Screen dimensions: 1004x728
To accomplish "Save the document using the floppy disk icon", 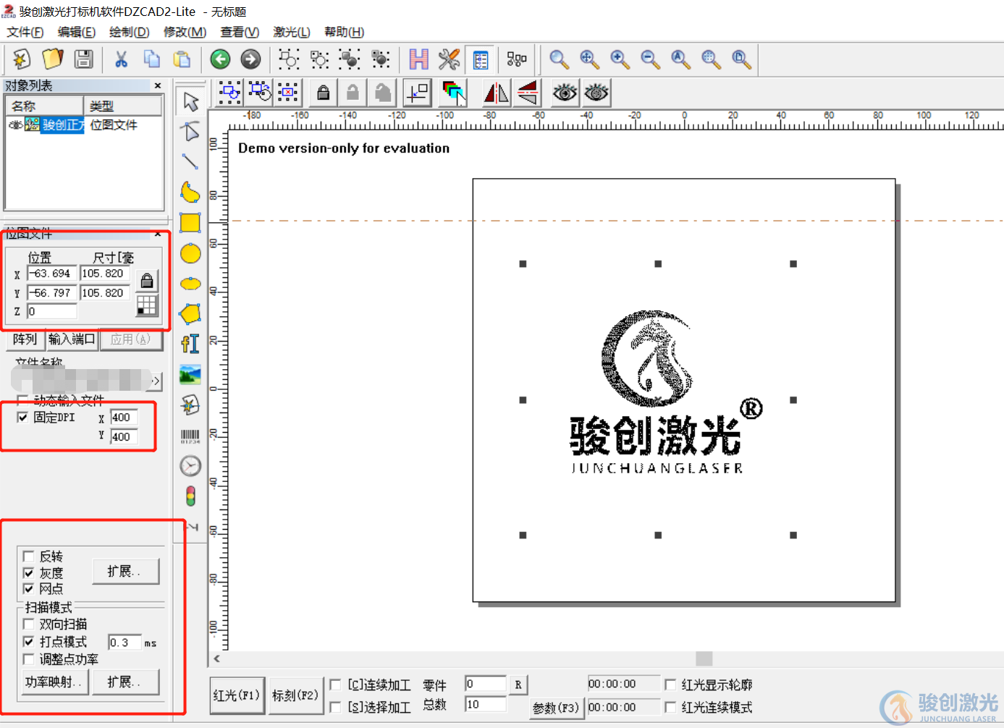I will pyautogui.click(x=84, y=59).
